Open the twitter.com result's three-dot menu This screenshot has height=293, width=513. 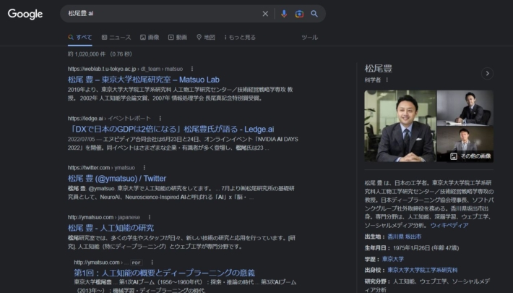click(145, 168)
